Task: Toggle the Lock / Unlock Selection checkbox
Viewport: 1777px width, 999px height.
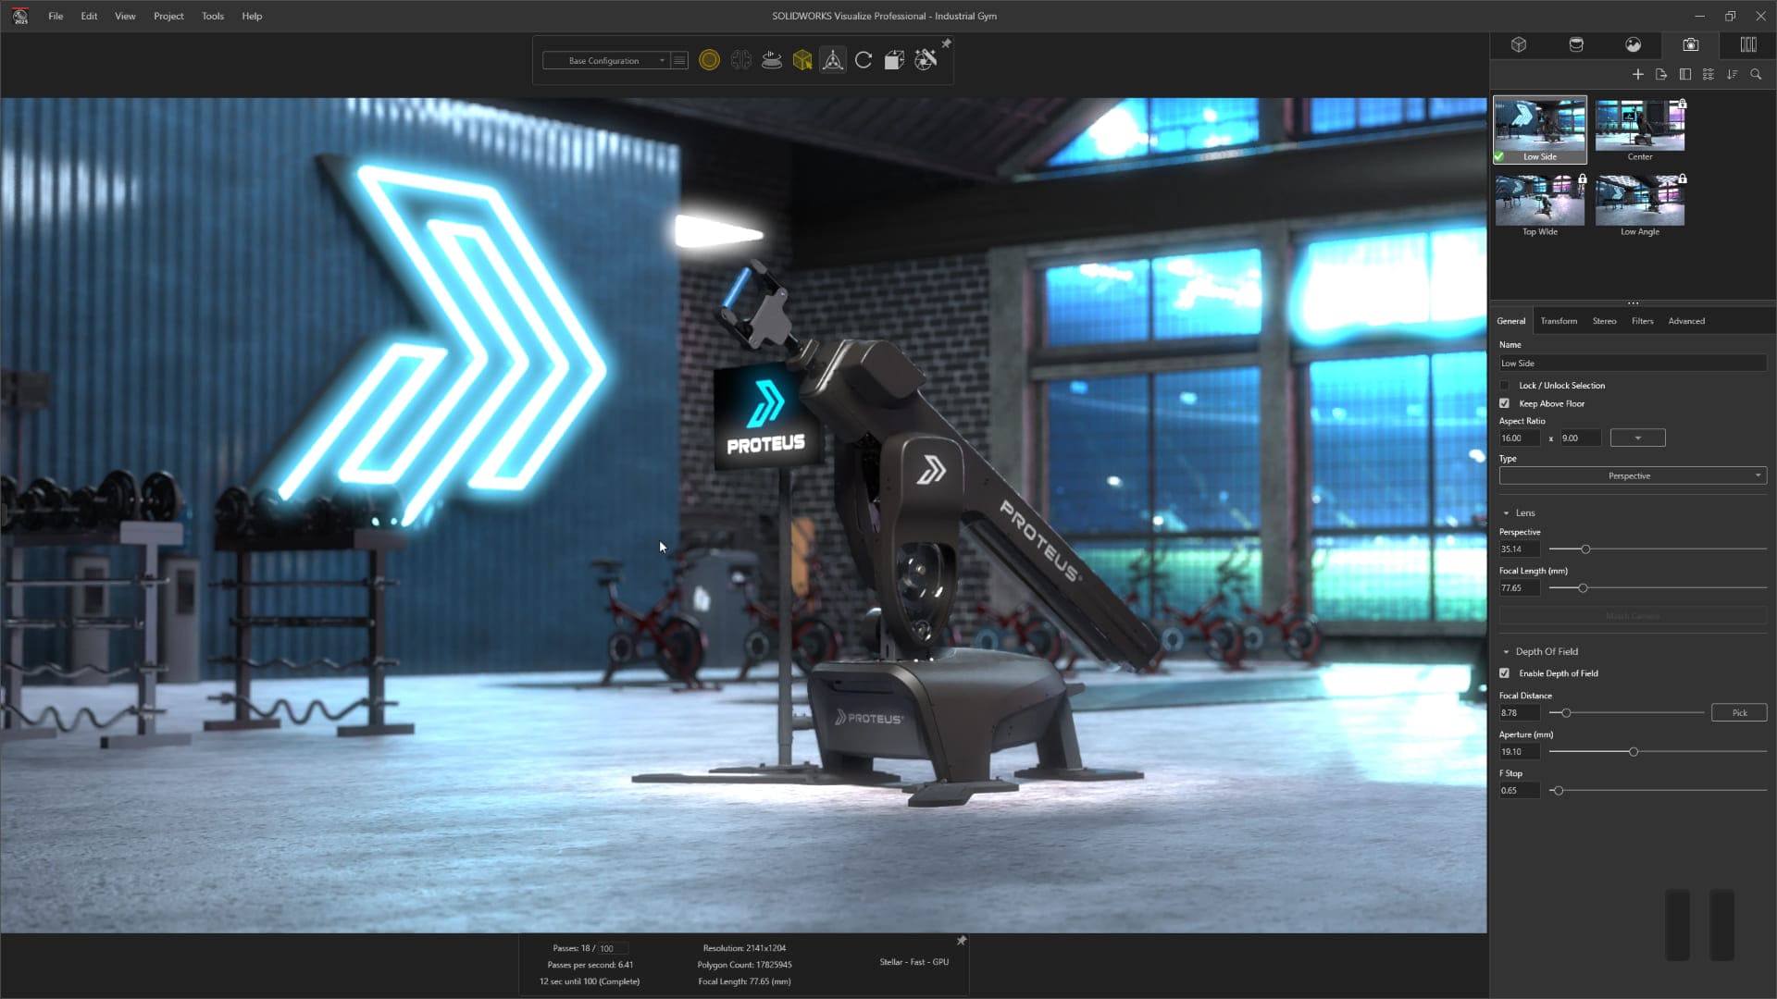Action: tap(1505, 386)
